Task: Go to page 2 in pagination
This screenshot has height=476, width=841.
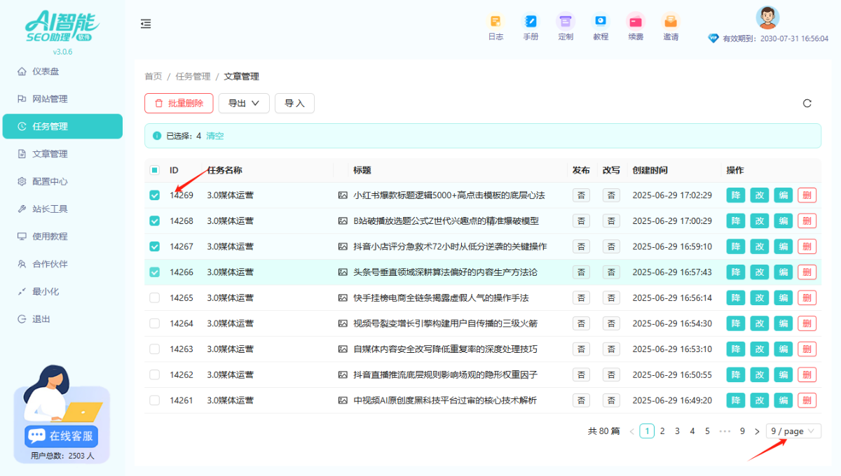Action: click(662, 431)
